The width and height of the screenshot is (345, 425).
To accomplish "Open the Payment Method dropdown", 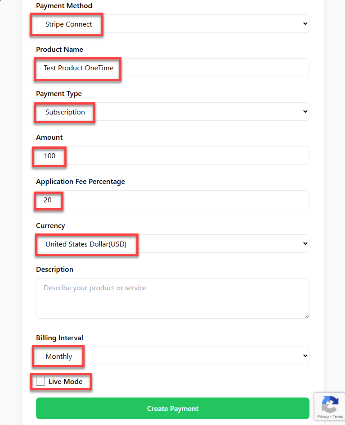I will pyautogui.click(x=172, y=24).
